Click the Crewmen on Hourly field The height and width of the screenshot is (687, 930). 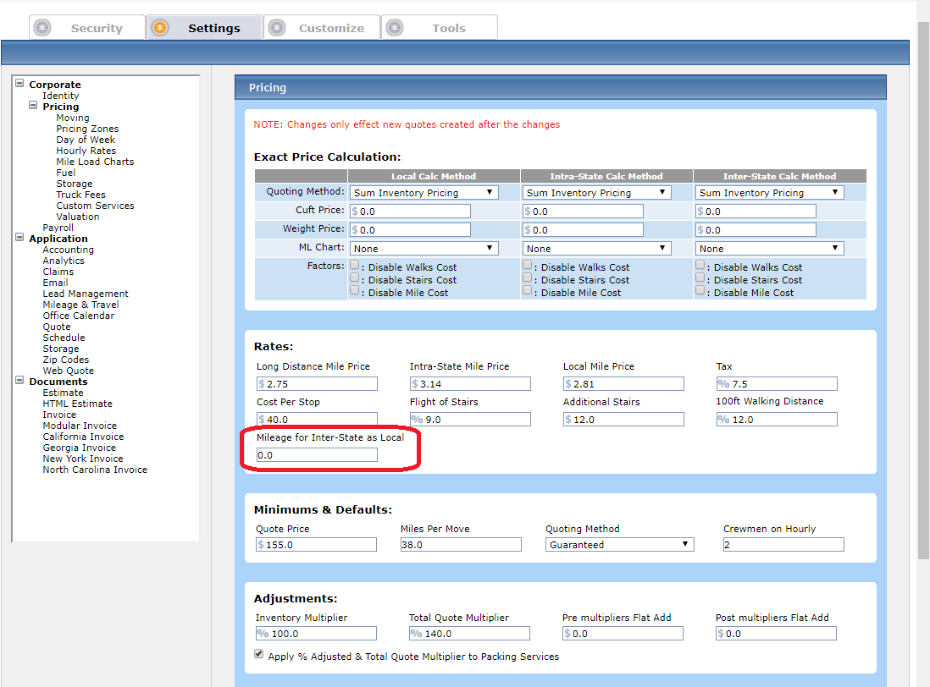(x=783, y=544)
